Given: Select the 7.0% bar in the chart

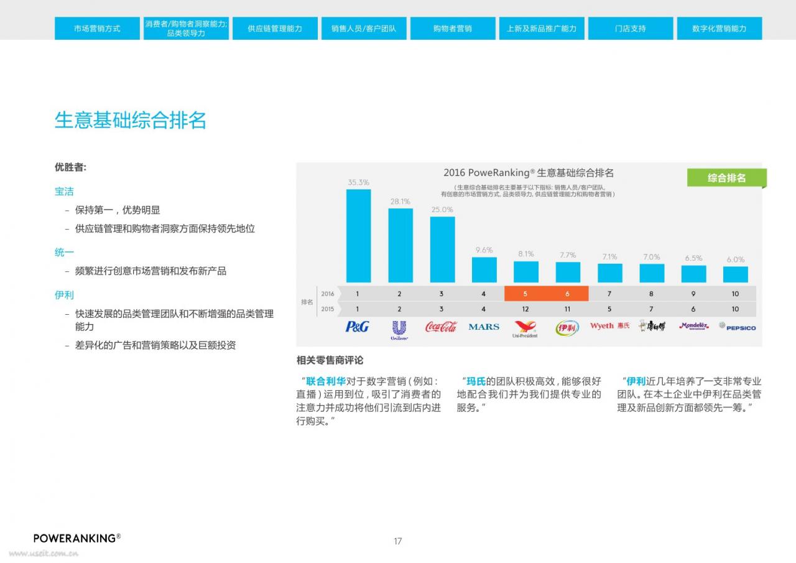Looking at the screenshot, I should point(652,273).
